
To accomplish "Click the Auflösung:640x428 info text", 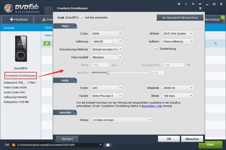I will pyautogui.click(x=15, y=97).
